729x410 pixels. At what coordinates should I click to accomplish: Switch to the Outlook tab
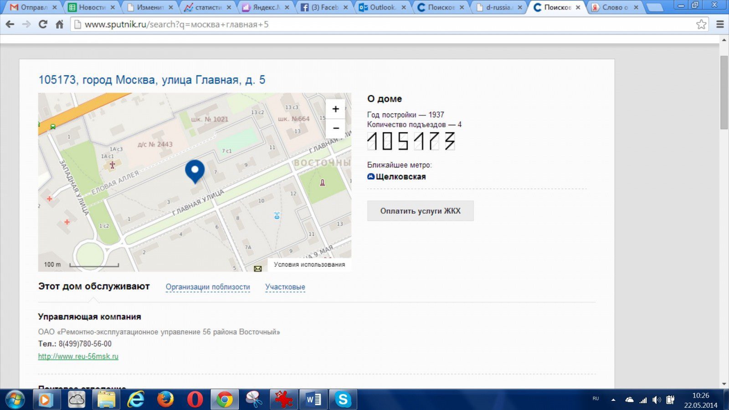click(382, 7)
